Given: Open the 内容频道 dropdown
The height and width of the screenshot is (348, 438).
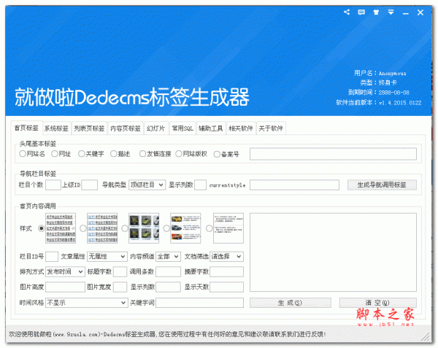Looking at the screenshot, I should pyautogui.click(x=168, y=257).
